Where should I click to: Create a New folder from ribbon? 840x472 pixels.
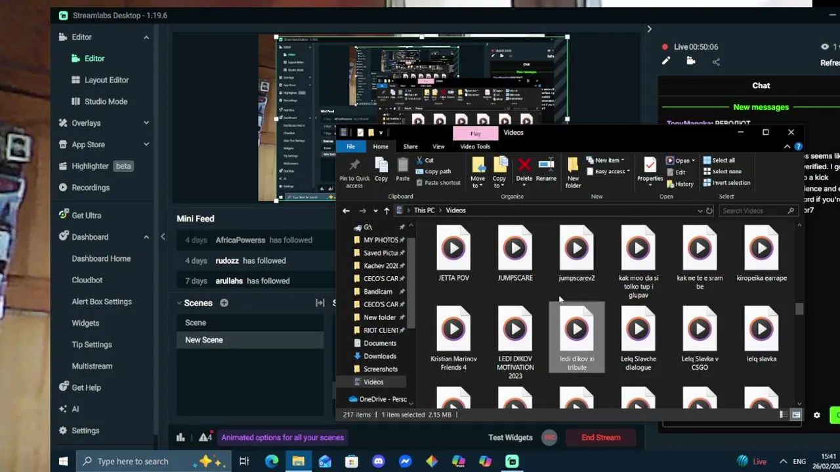click(573, 173)
